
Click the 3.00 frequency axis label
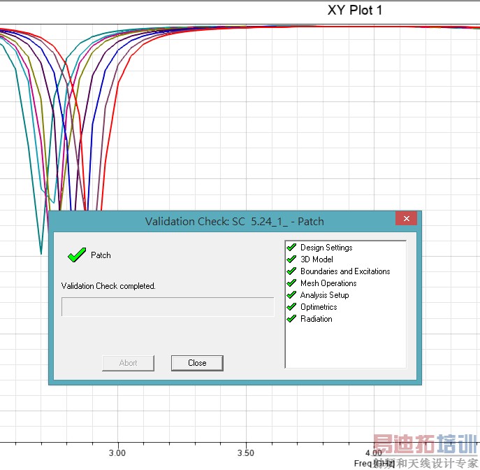117,453
